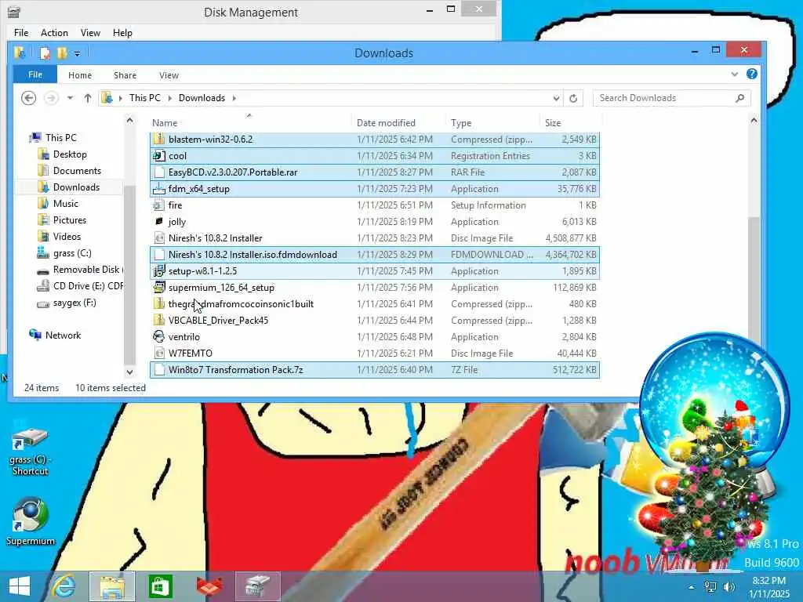Click the file list scrollbar up arrow
The image size is (803, 602).
coord(754,121)
